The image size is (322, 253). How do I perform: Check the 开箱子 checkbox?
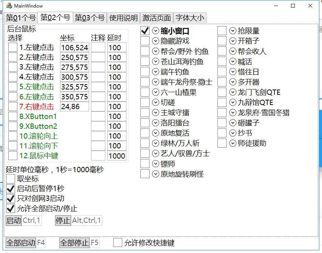[x=222, y=41]
